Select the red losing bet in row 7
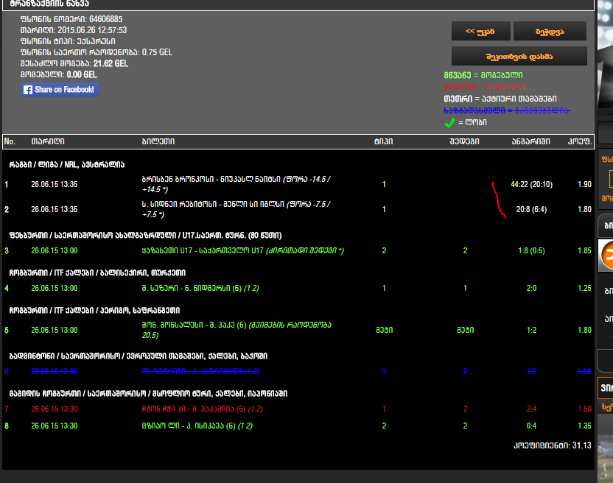The height and width of the screenshot is (483, 613). [203, 409]
